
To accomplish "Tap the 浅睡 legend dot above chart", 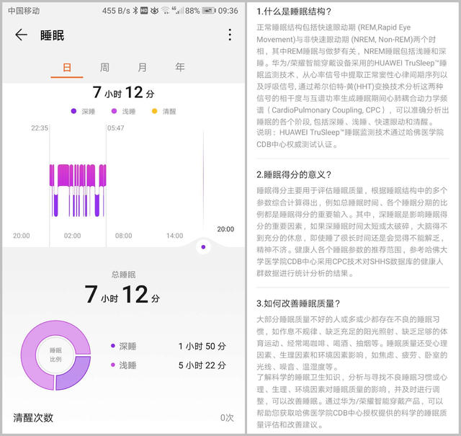I will 114,111.
